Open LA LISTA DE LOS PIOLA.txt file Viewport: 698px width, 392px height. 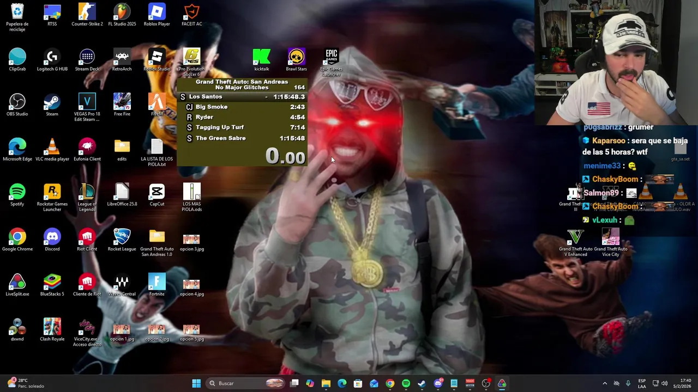click(x=157, y=152)
